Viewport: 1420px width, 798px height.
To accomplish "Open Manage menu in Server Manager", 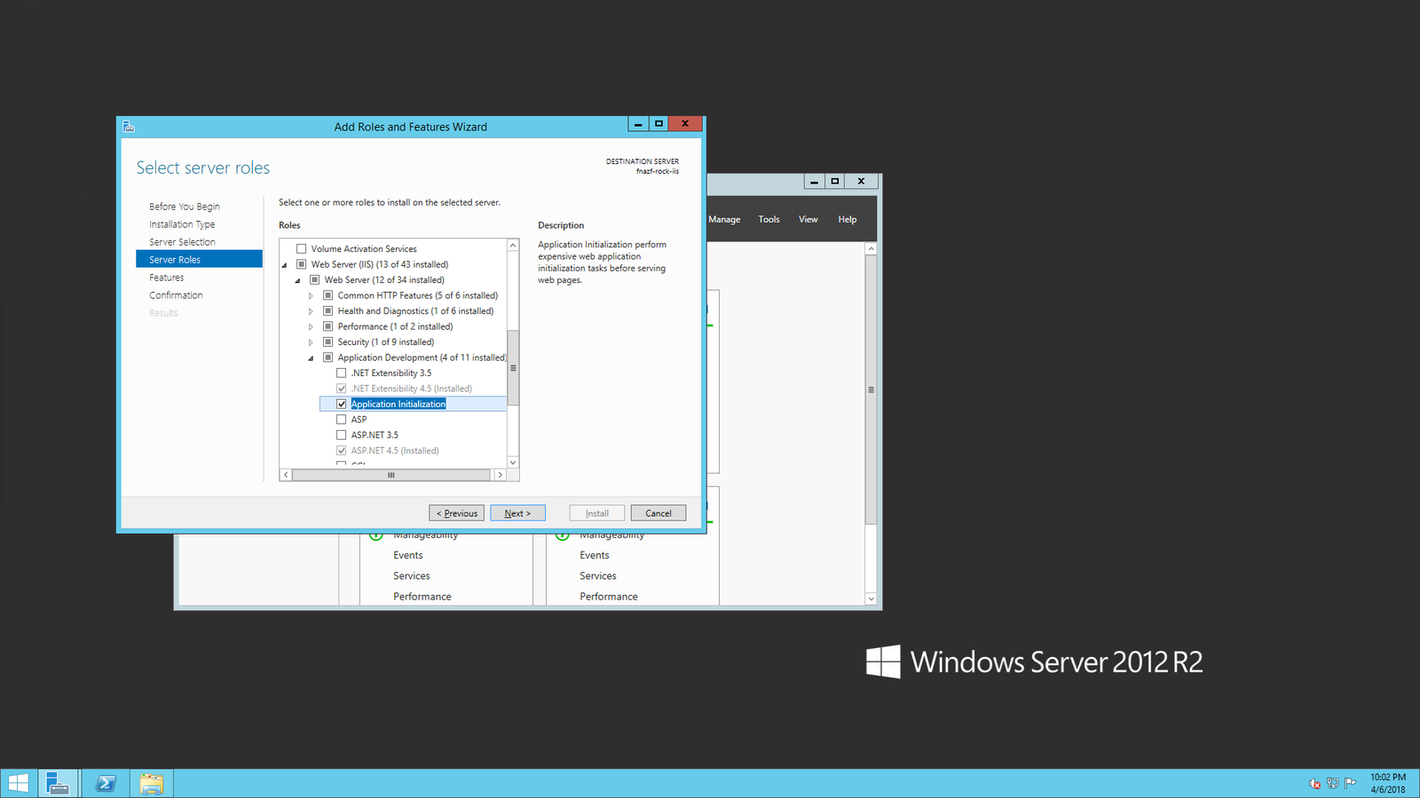I will (724, 220).
